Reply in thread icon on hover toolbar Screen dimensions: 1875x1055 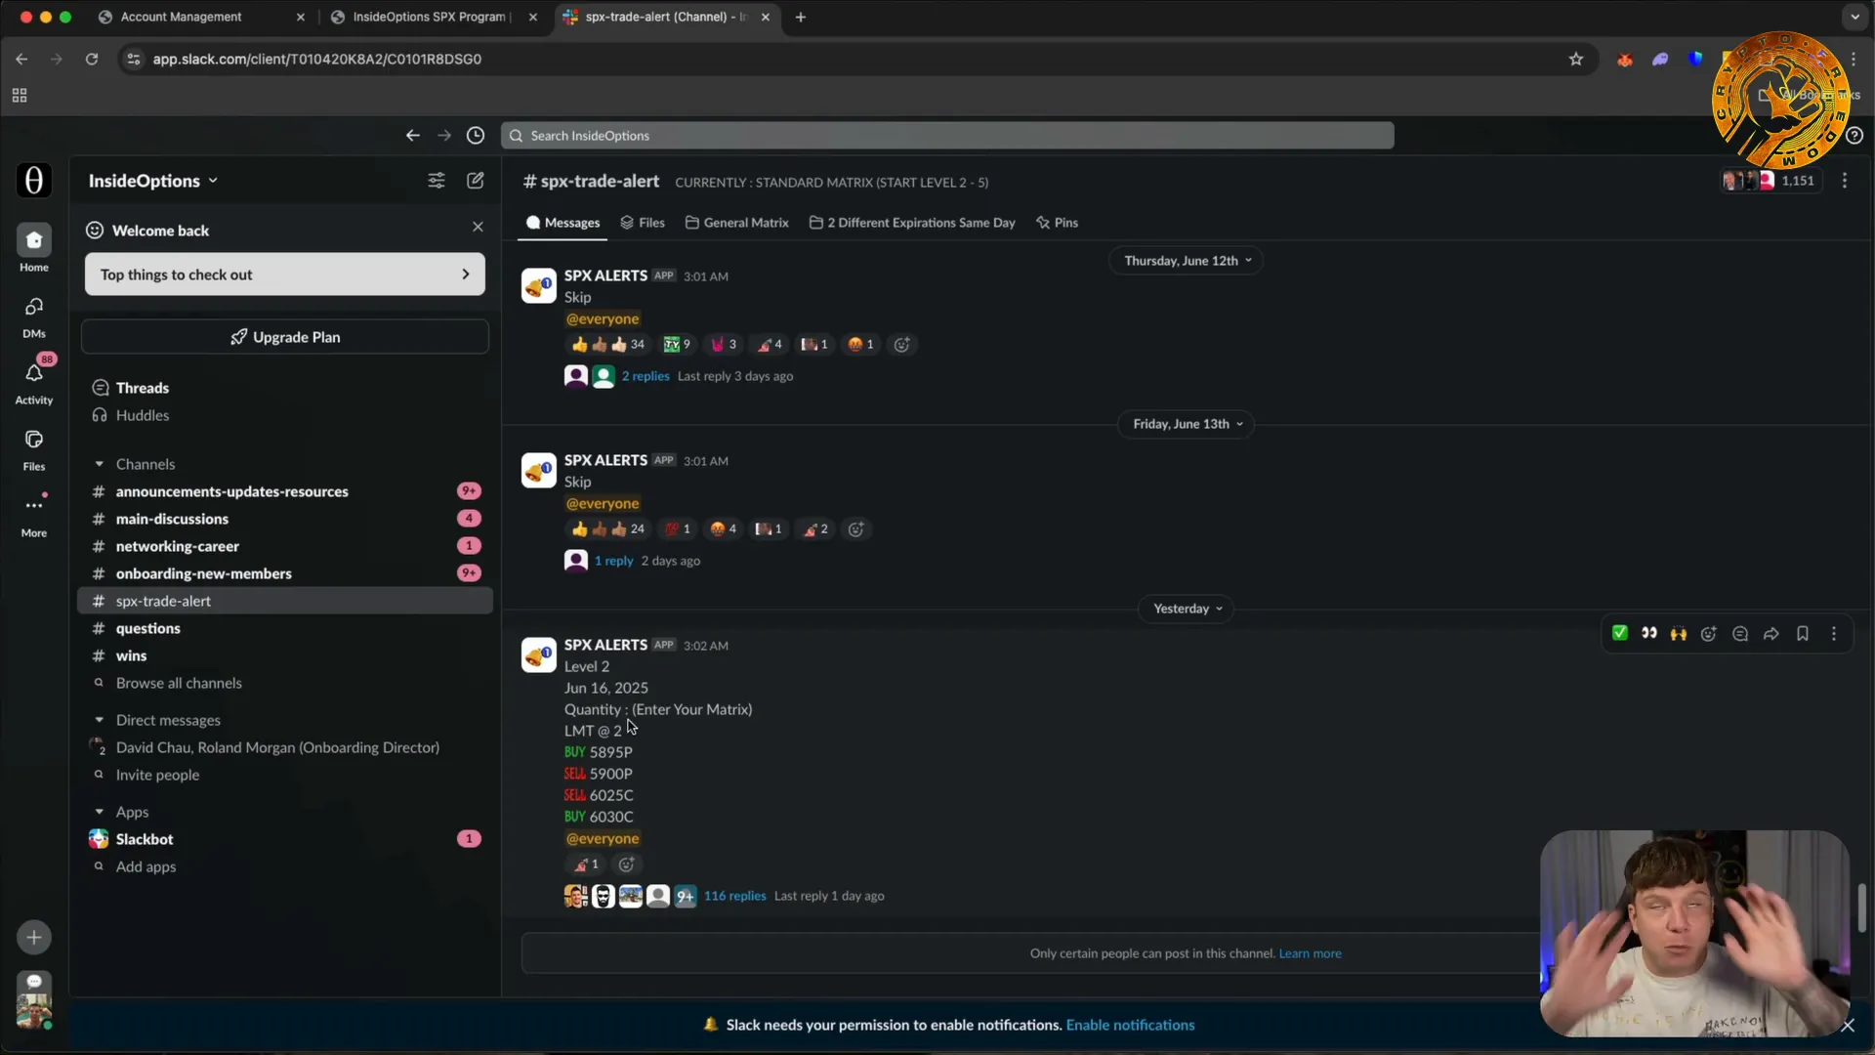coord(1740,634)
